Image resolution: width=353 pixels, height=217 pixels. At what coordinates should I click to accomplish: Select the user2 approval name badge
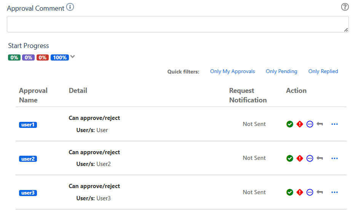[28, 159]
